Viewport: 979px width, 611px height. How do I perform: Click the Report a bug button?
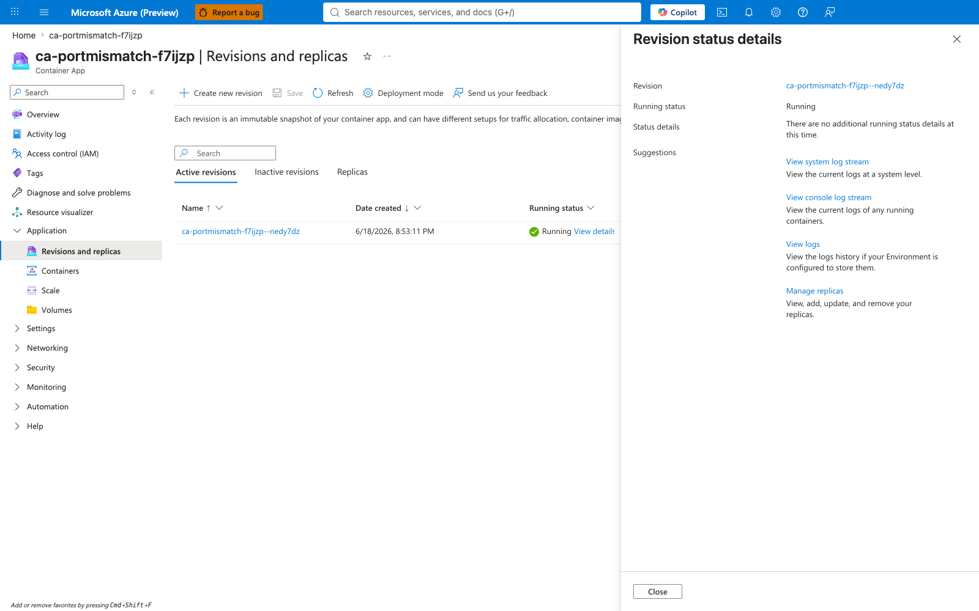[229, 12]
